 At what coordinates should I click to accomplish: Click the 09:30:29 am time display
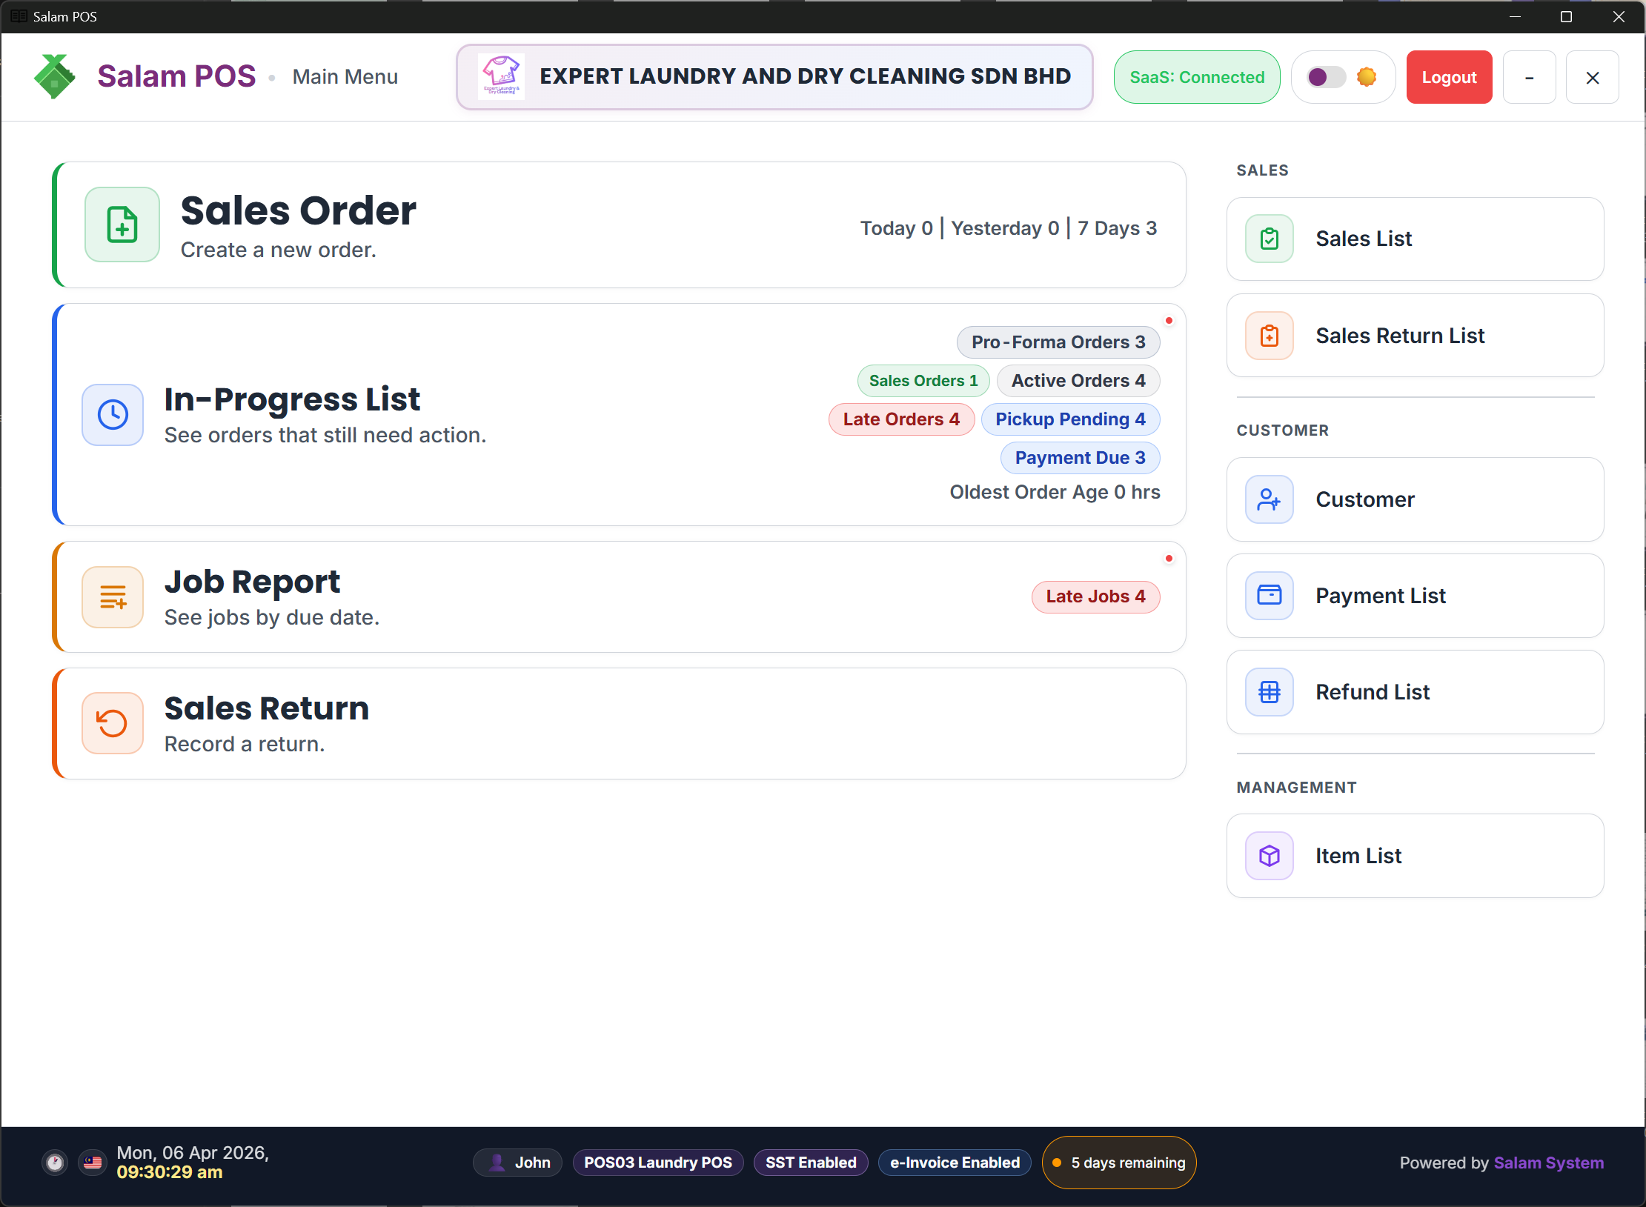tap(170, 1172)
